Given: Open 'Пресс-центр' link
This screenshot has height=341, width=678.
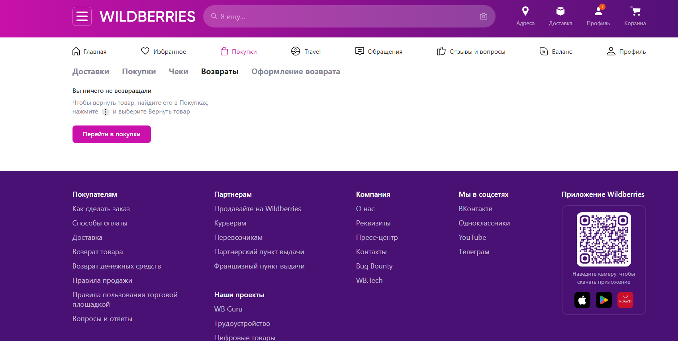Looking at the screenshot, I should click(x=377, y=237).
